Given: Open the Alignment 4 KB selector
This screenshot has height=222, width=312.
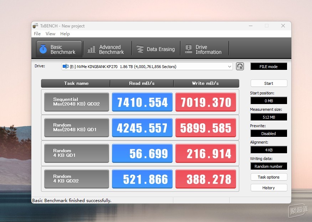Looking at the screenshot, I should pos(268,150).
